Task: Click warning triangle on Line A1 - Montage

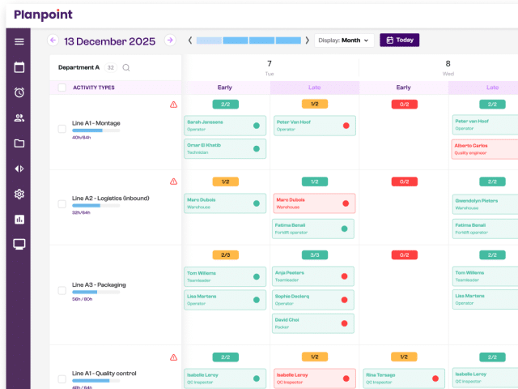Action: click(x=173, y=105)
